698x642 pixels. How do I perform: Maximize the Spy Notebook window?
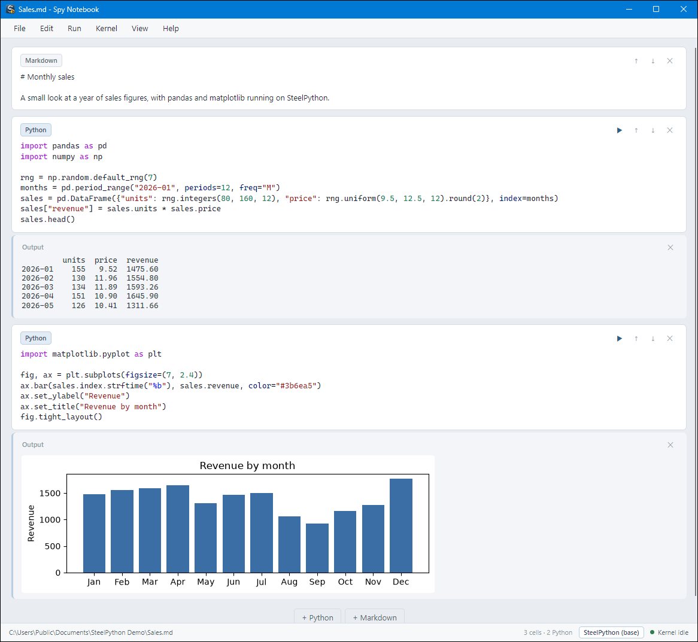(655, 10)
